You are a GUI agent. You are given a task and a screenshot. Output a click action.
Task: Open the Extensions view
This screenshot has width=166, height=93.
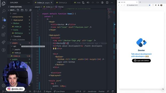point(4,34)
